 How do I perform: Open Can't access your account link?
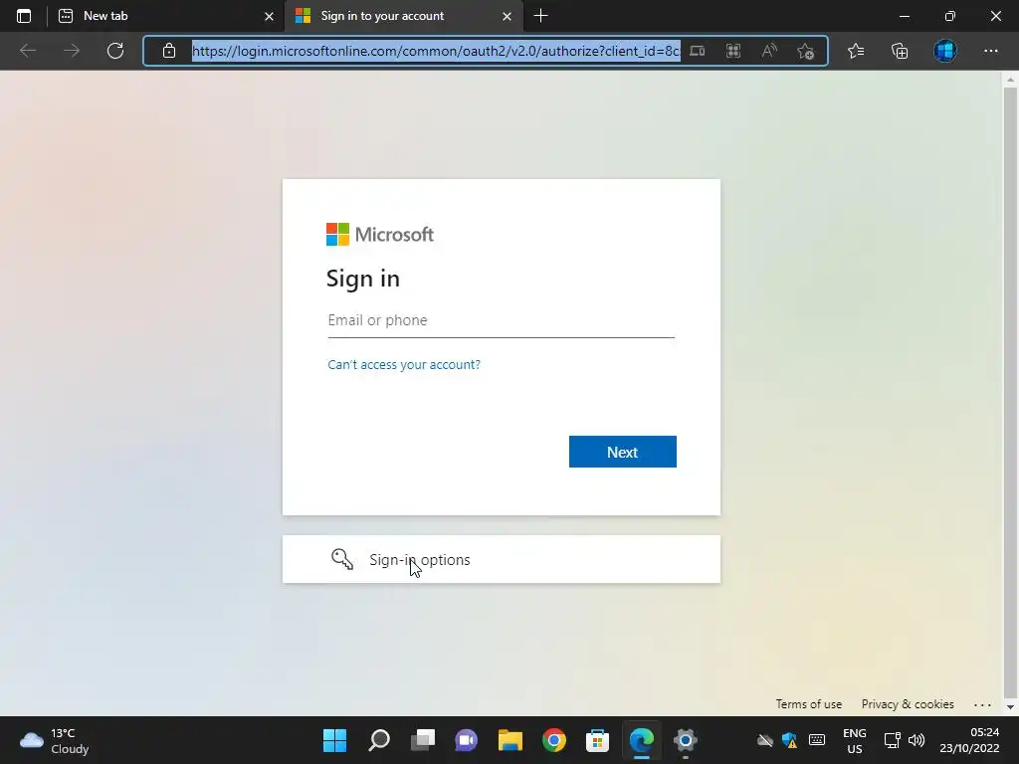404,364
